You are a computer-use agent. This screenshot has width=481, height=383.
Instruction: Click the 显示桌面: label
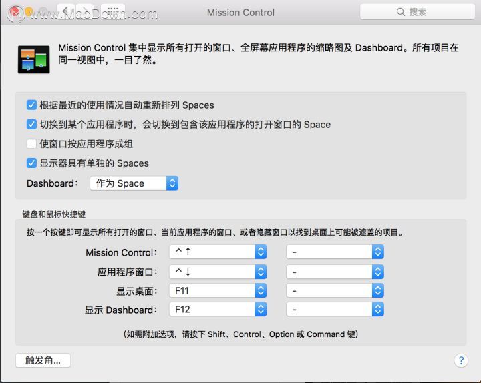click(136, 291)
